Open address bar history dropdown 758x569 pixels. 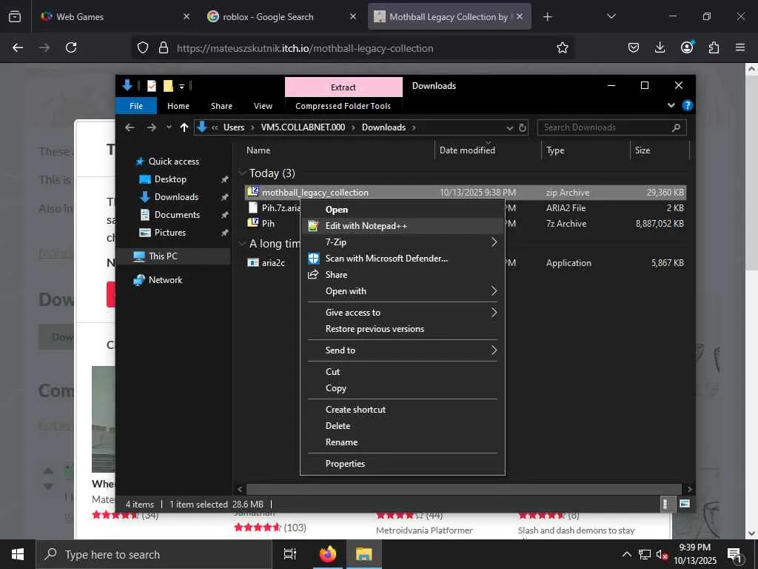tap(509, 127)
